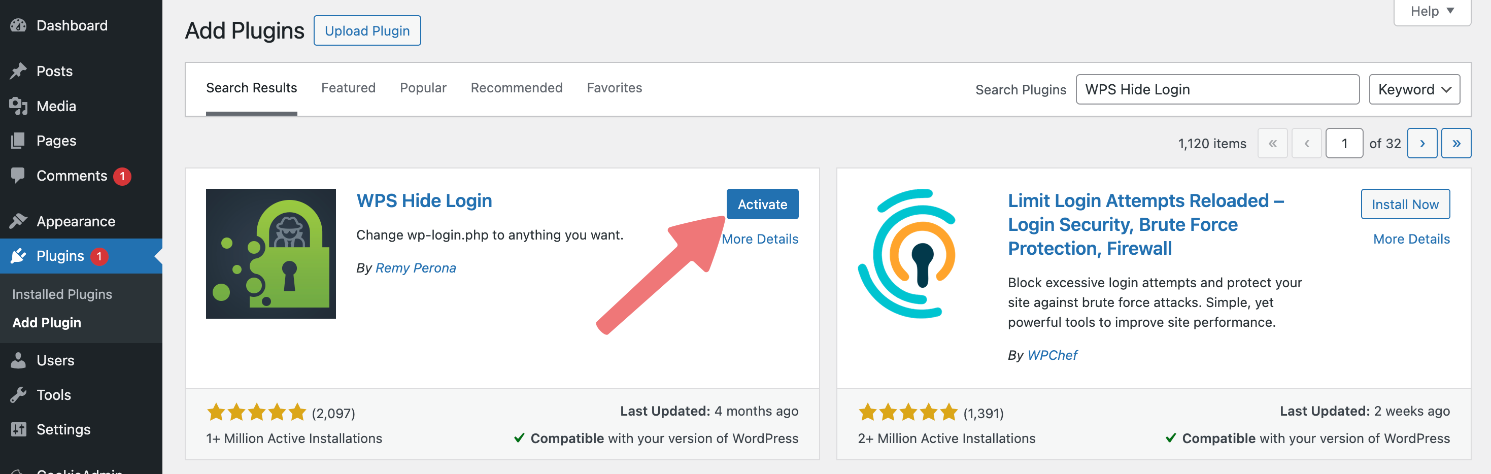Screen dimensions: 1491x474
Task: Click the Pages document icon
Action: tap(18, 141)
